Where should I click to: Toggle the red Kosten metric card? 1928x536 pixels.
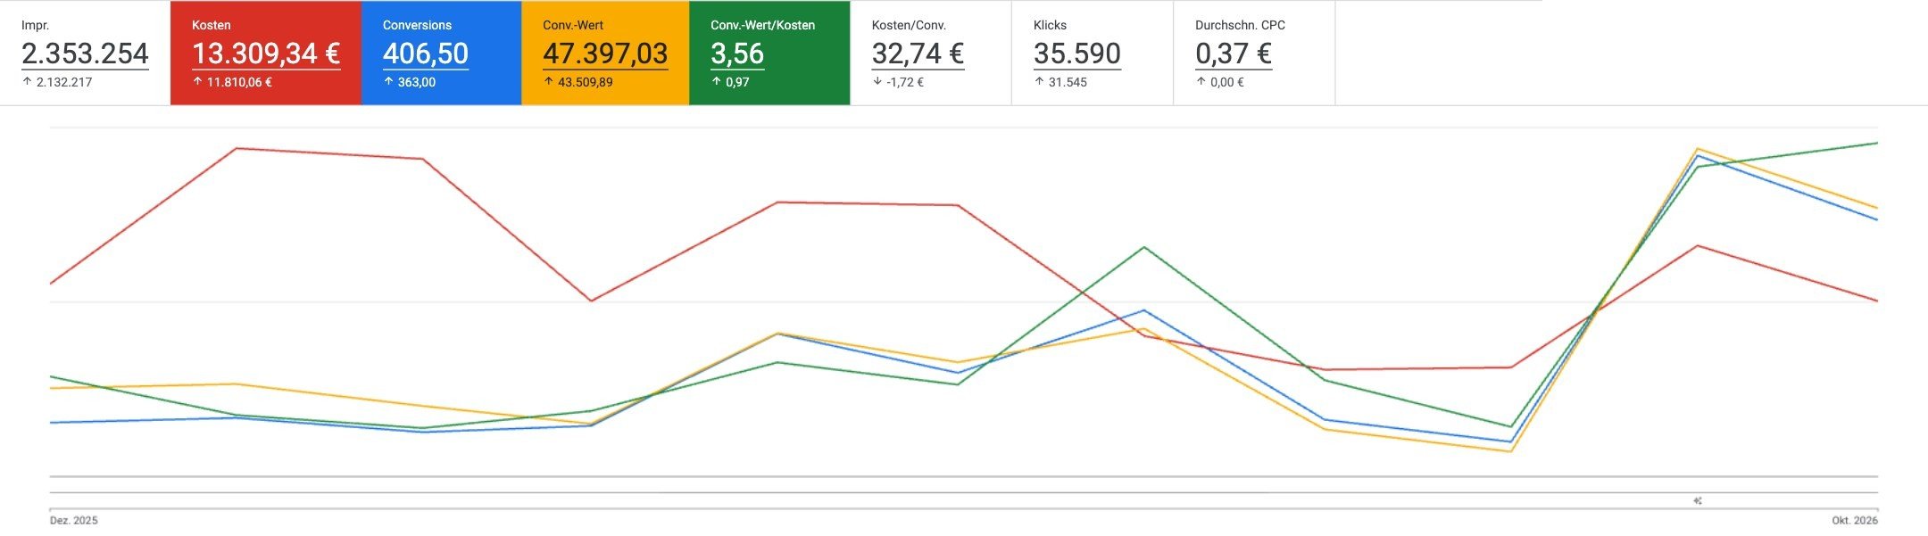(266, 54)
